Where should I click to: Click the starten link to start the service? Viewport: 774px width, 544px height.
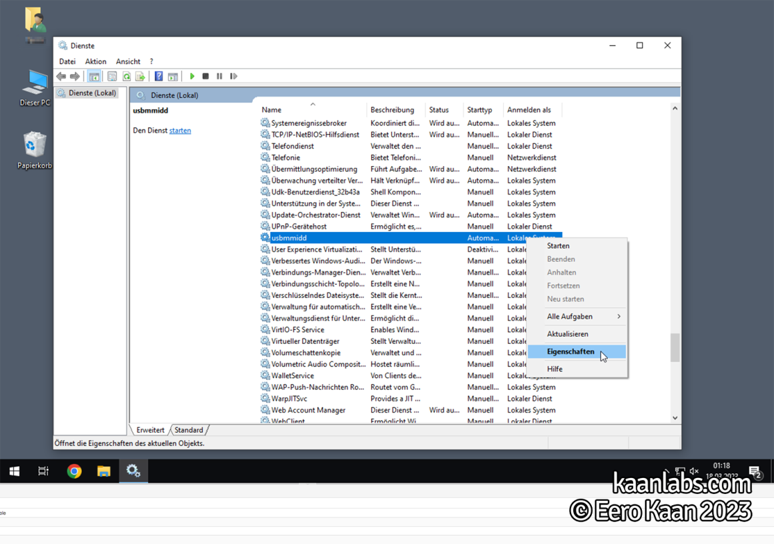[x=180, y=130]
